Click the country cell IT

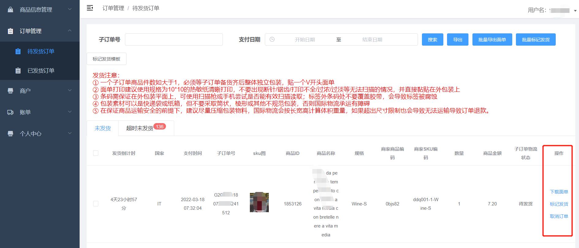tap(159, 204)
